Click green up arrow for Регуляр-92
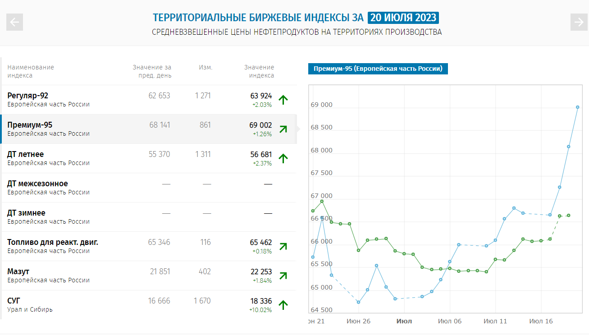Image resolution: width=589 pixels, height=336 pixels. coord(283,100)
